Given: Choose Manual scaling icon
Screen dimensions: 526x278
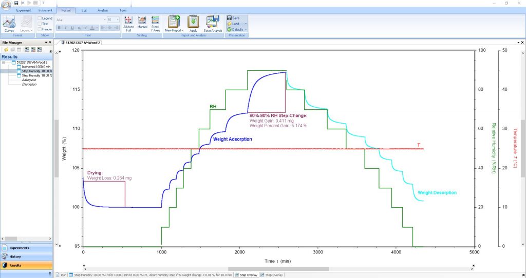Looking at the screenshot, I should (x=142, y=23).
